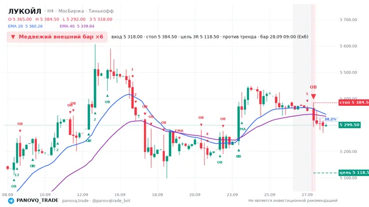The image size is (369, 207).
Task: Click the green 5 299.50 current price tag
Action: click(349, 125)
